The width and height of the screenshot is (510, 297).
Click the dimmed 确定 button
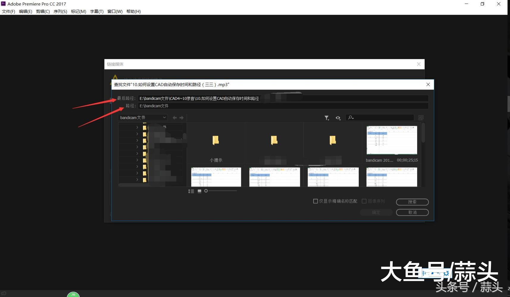(x=376, y=212)
